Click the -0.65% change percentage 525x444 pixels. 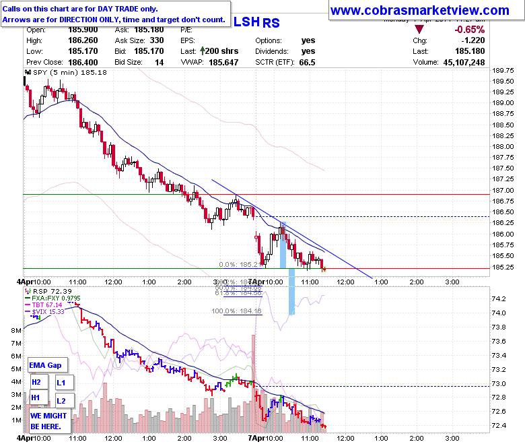[x=469, y=30]
